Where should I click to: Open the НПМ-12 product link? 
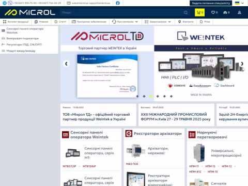point(227,166)
